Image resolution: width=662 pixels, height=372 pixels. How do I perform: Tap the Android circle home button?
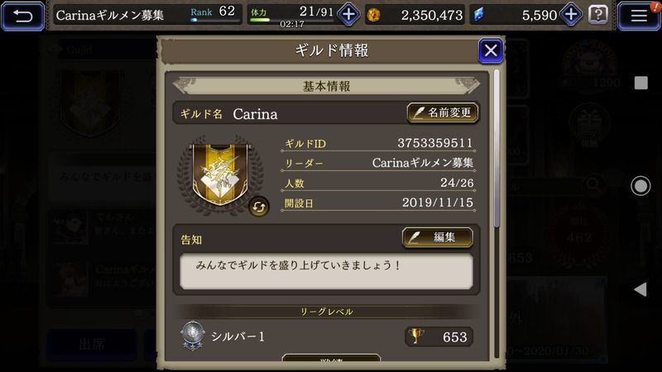[640, 186]
